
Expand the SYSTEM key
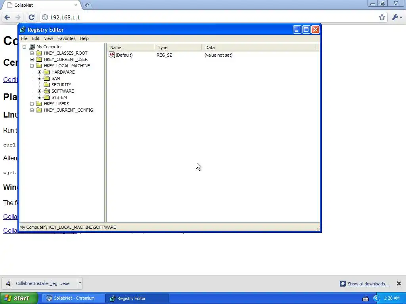tap(39, 97)
